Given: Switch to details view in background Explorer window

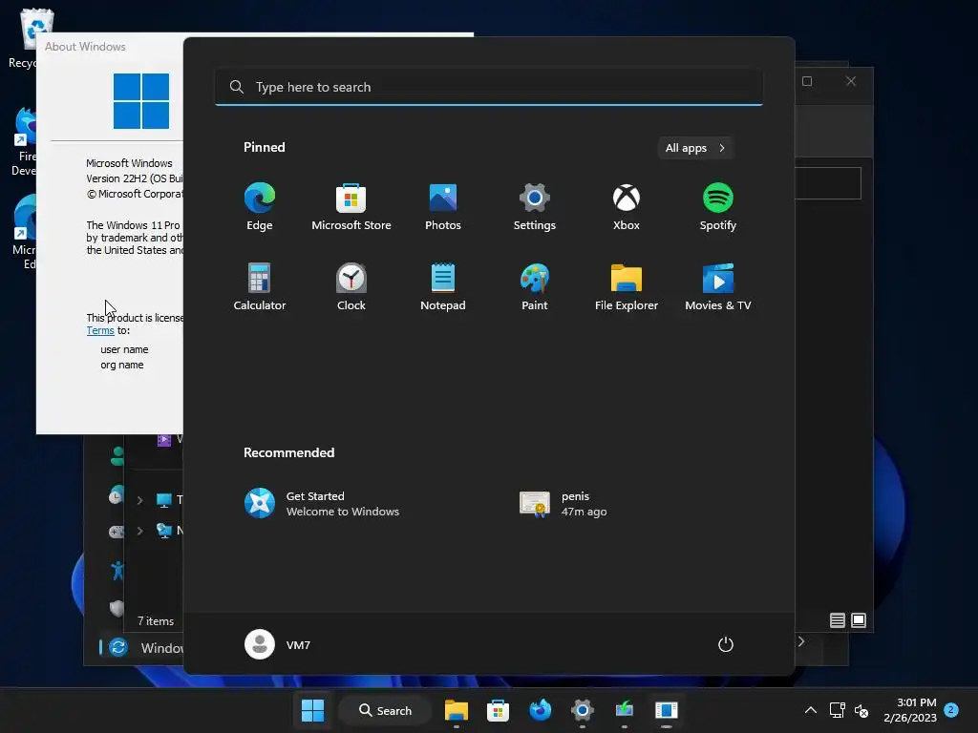Looking at the screenshot, I should [837, 620].
